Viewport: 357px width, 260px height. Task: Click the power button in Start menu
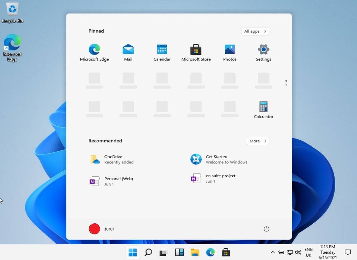(266, 229)
